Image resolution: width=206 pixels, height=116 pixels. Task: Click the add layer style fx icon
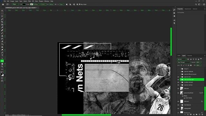[188, 115]
